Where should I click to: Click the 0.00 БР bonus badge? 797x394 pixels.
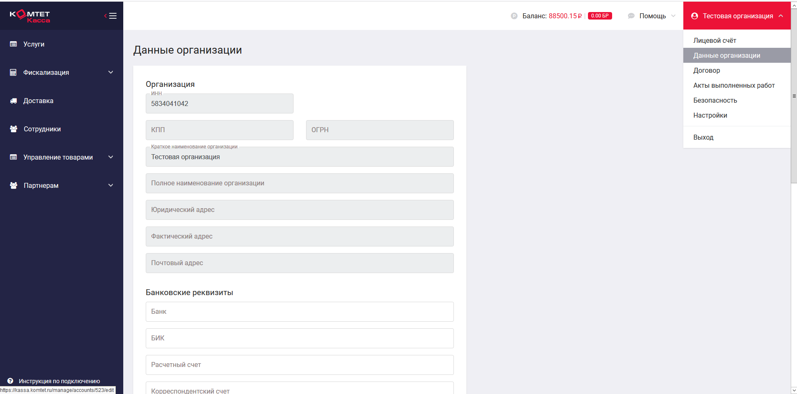pos(600,16)
